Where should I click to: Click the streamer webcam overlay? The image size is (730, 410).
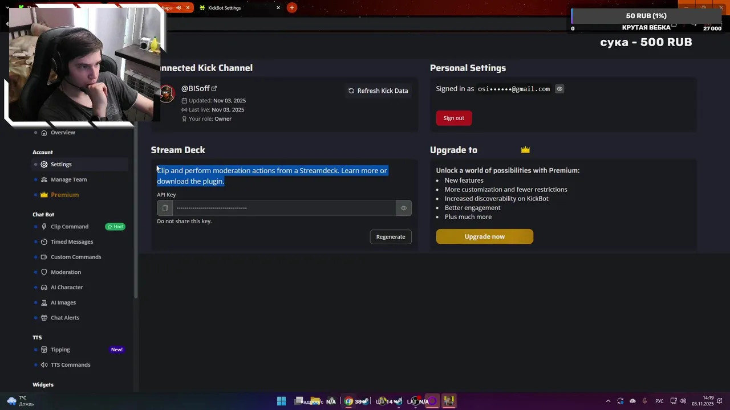click(x=84, y=64)
